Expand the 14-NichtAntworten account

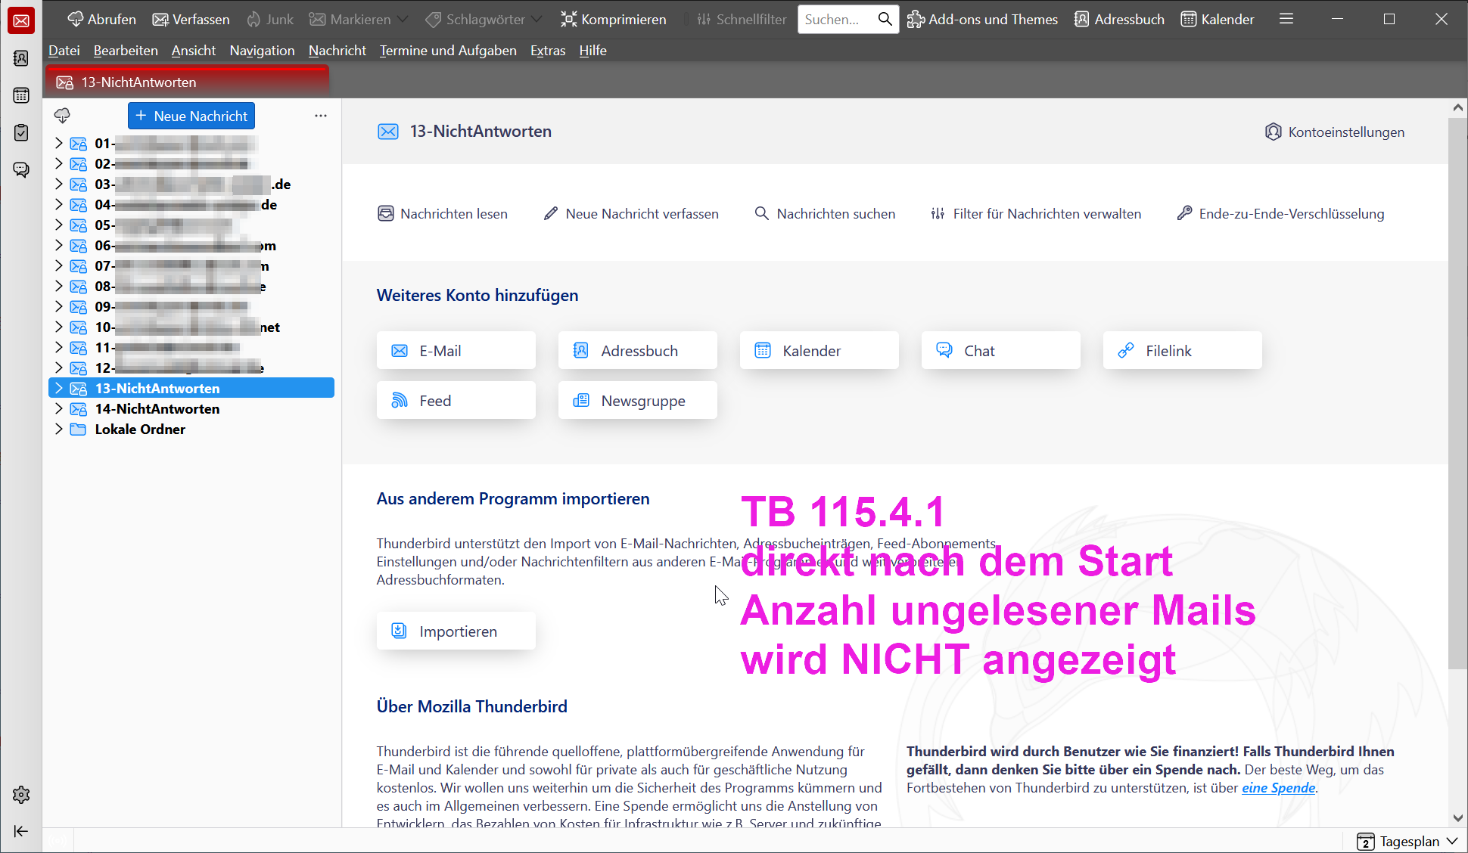coord(59,408)
